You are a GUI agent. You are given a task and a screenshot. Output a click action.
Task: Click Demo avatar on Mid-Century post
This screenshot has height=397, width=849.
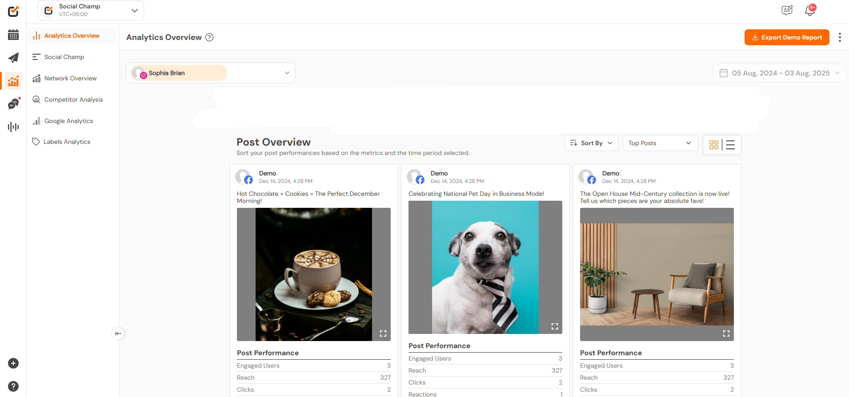point(587,177)
